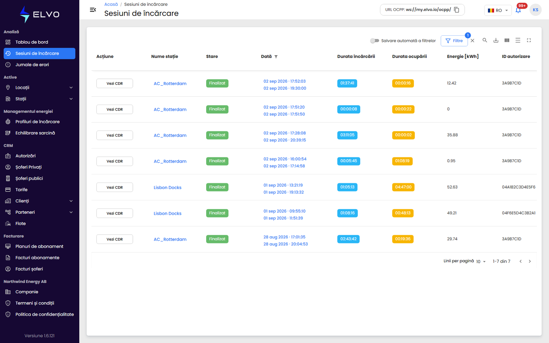
Task: Go to previous page arrow
Action: click(x=521, y=261)
